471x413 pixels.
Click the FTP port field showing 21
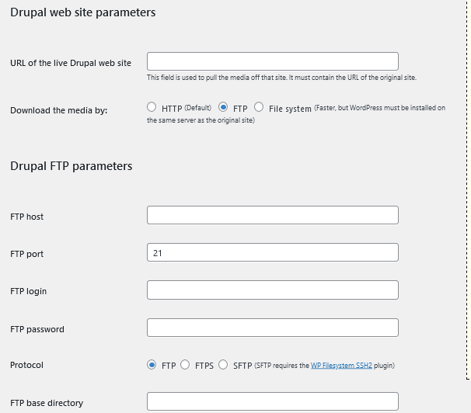click(272, 252)
